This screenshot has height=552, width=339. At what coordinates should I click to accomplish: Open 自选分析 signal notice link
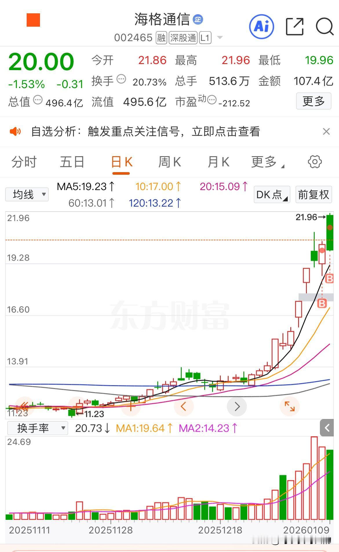coord(145,132)
